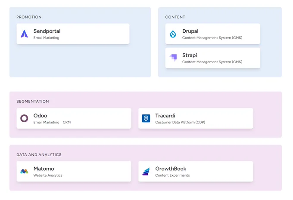Select Email Marketing tag under Sendportal

(x=47, y=38)
